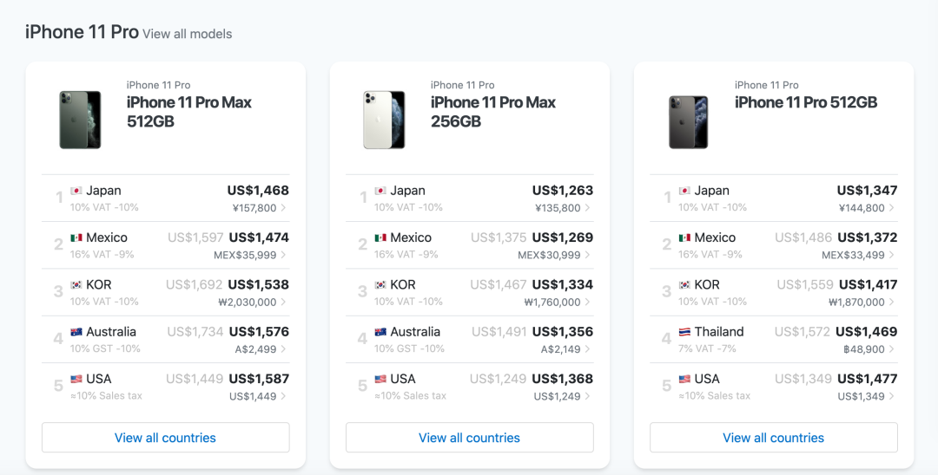
Task: Open iPhone 11 Pro Max 256GB title
Action: click(x=493, y=112)
